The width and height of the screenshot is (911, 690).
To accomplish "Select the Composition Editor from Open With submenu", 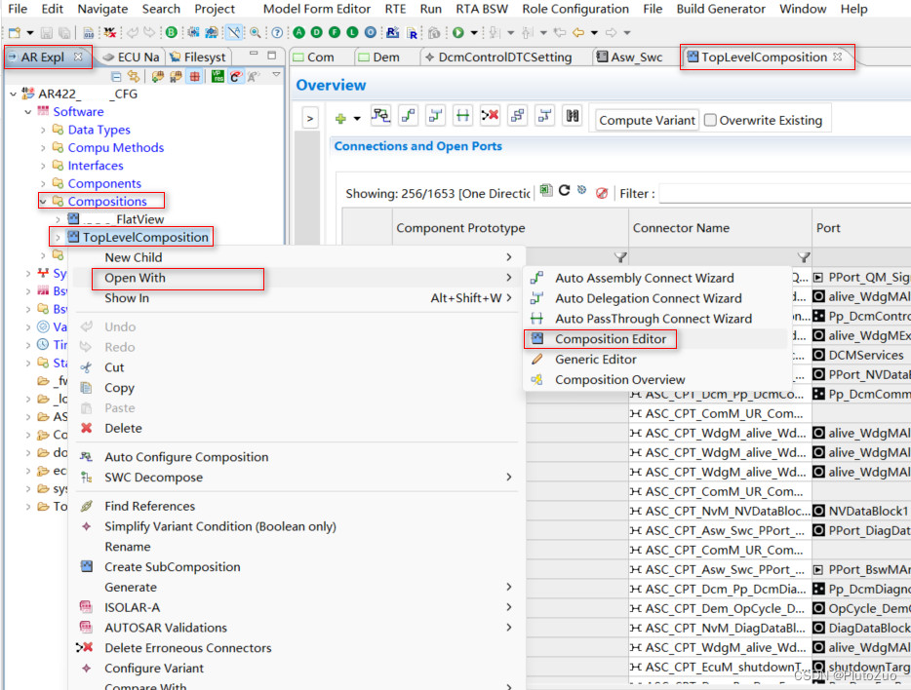I will 600,339.
